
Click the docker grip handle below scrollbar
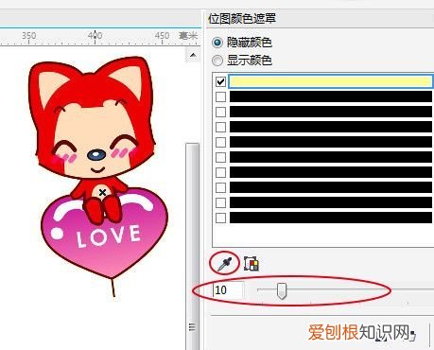(x=192, y=327)
